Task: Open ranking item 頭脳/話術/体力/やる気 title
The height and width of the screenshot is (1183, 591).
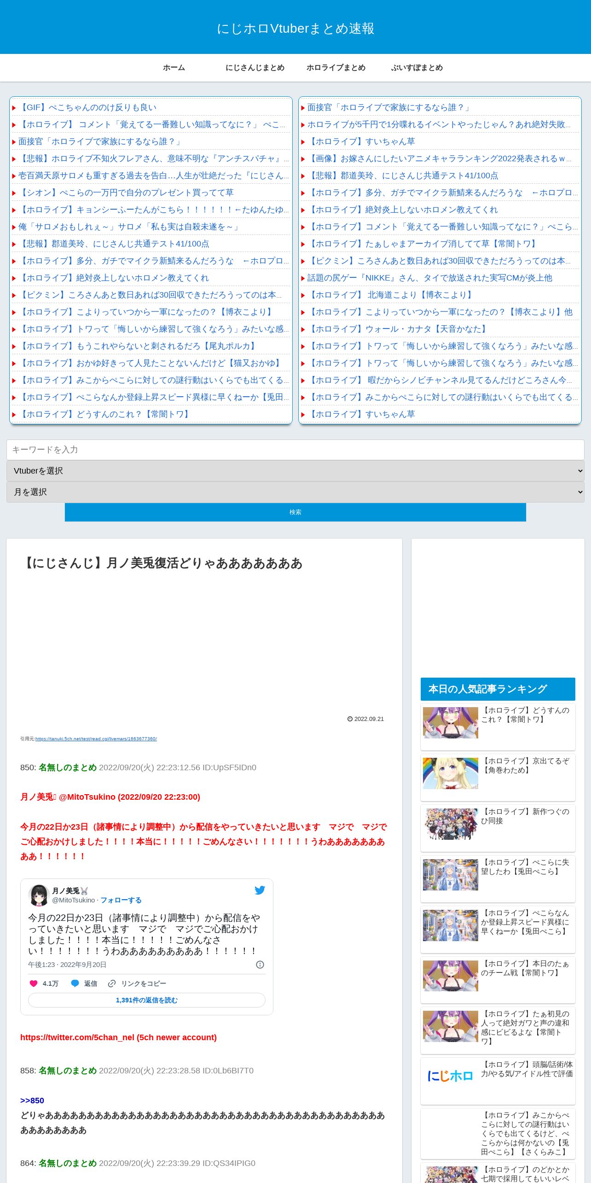Action: 527,1069
